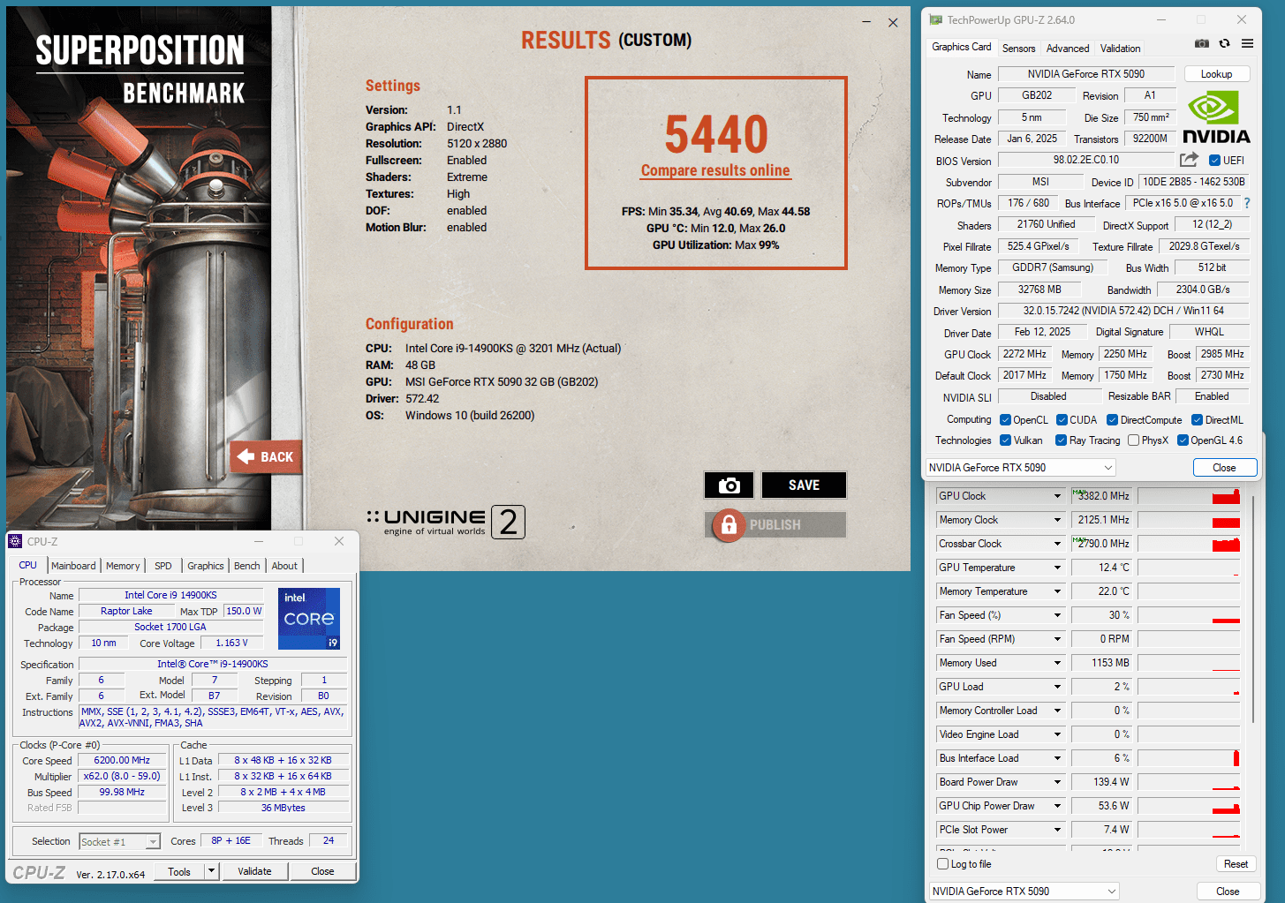This screenshot has width=1285, height=903.
Task: Click the 3382.0 MHz GPU Clock value
Action: pos(1102,496)
